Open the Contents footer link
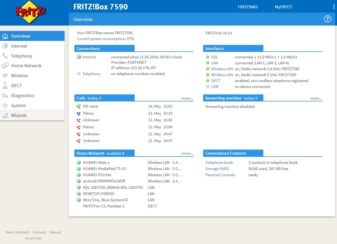The height and width of the screenshot is (244, 337). [x=39, y=232]
